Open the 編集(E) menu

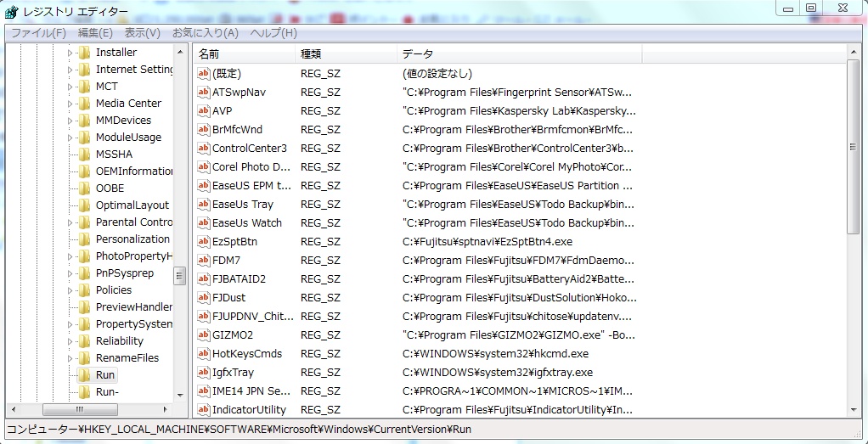coord(95,32)
